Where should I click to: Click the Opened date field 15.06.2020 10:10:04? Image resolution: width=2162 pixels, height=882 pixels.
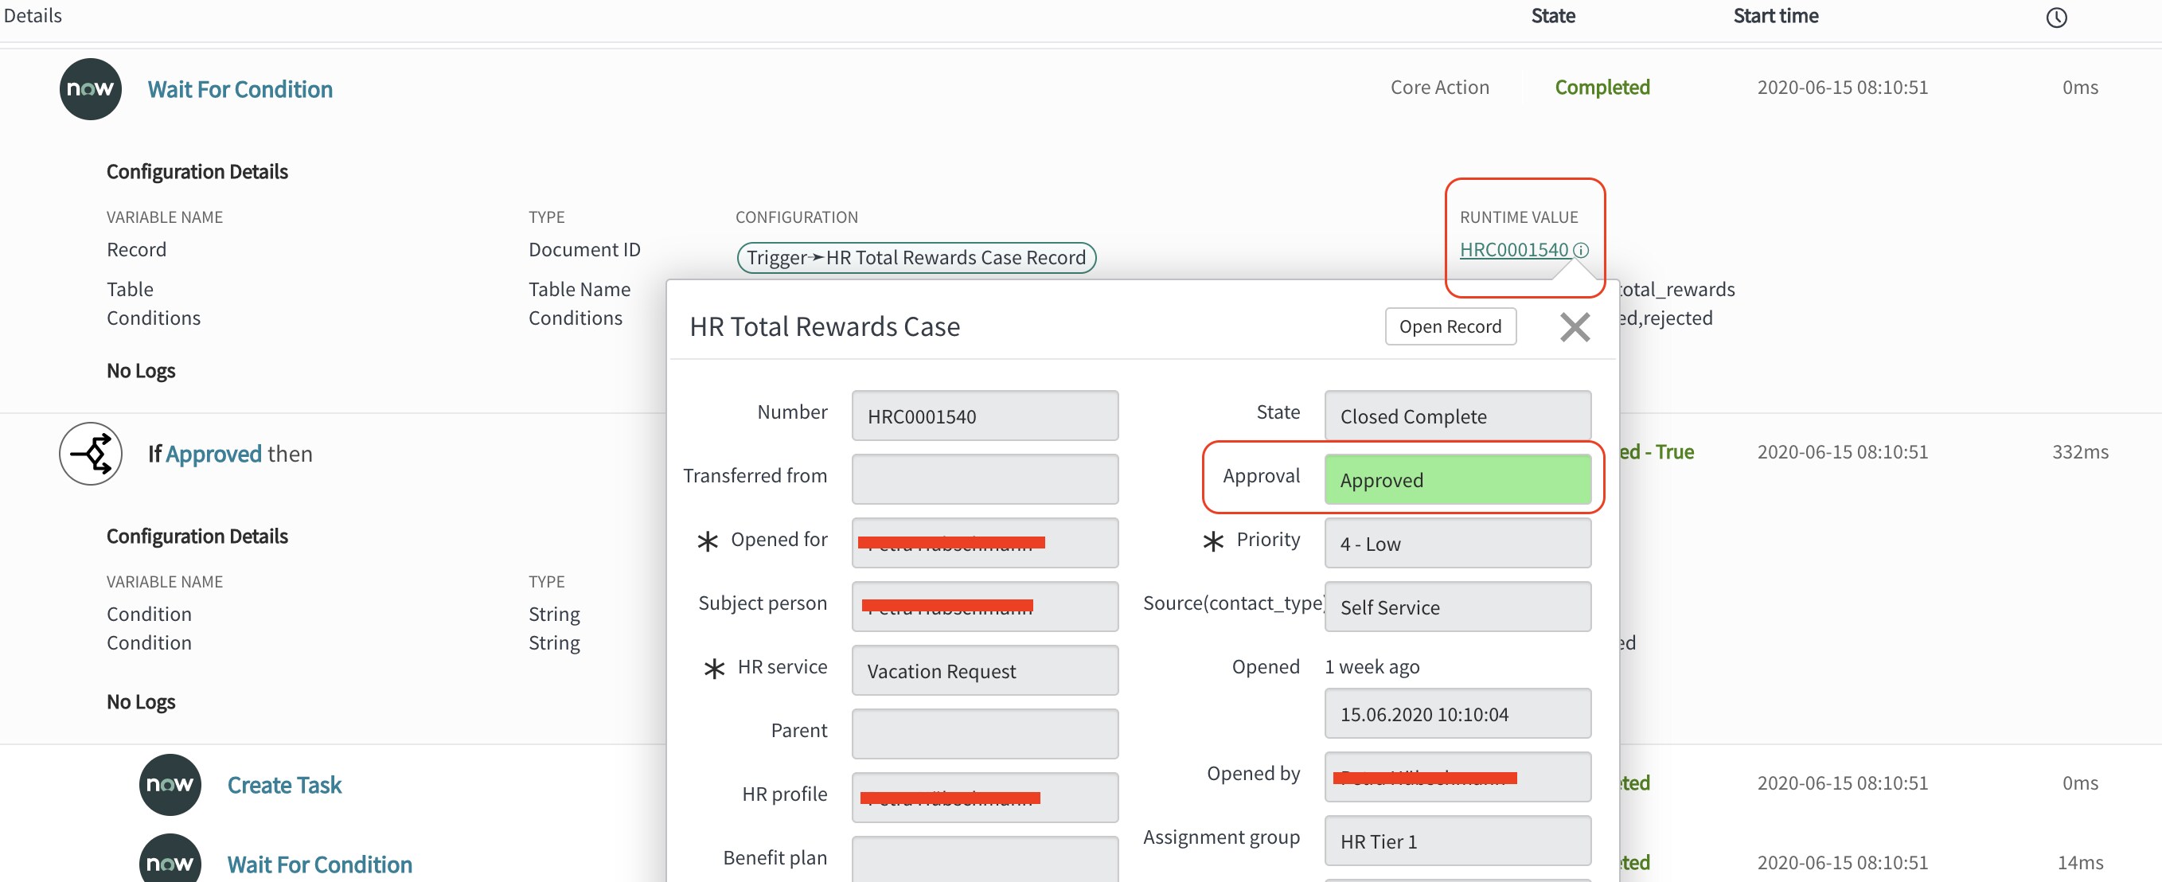pos(1458,713)
